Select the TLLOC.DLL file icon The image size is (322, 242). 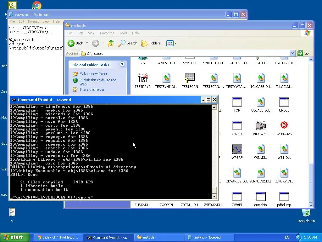pyautogui.click(x=284, y=78)
